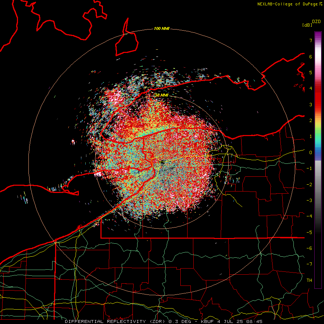The width and height of the screenshot is (324, 324).
Task: Click the 50 NMI range ring label
Action: [162, 95]
